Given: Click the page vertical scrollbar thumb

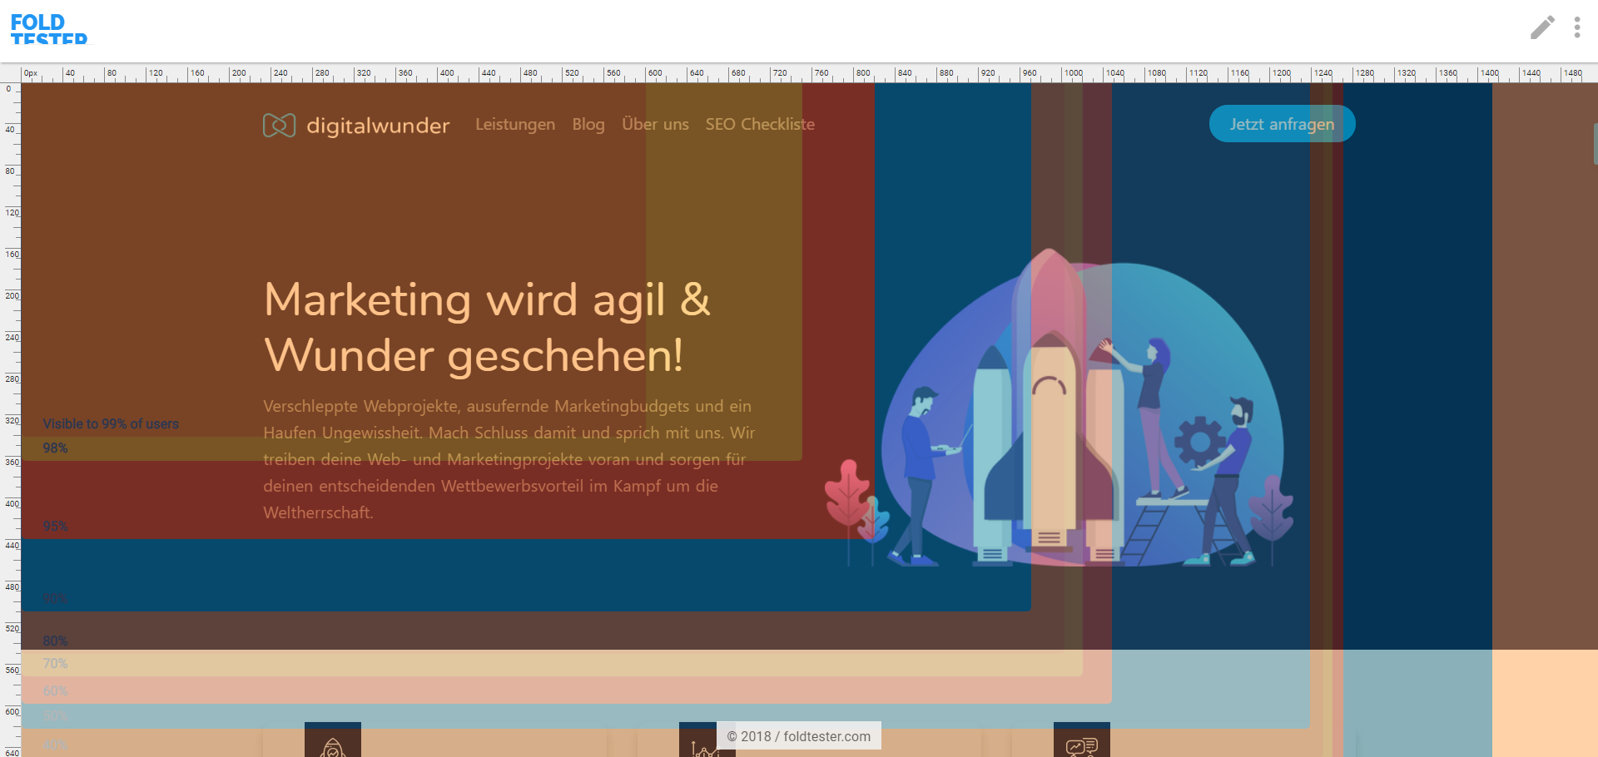Looking at the screenshot, I should point(1595,143).
